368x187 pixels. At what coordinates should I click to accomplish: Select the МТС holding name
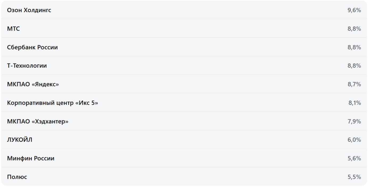click(13, 29)
